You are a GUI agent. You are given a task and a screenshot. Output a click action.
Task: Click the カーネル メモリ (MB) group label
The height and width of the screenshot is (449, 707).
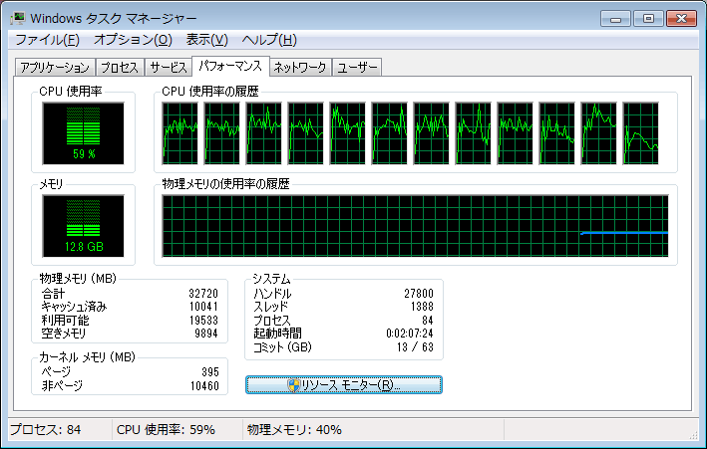pos(87,357)
